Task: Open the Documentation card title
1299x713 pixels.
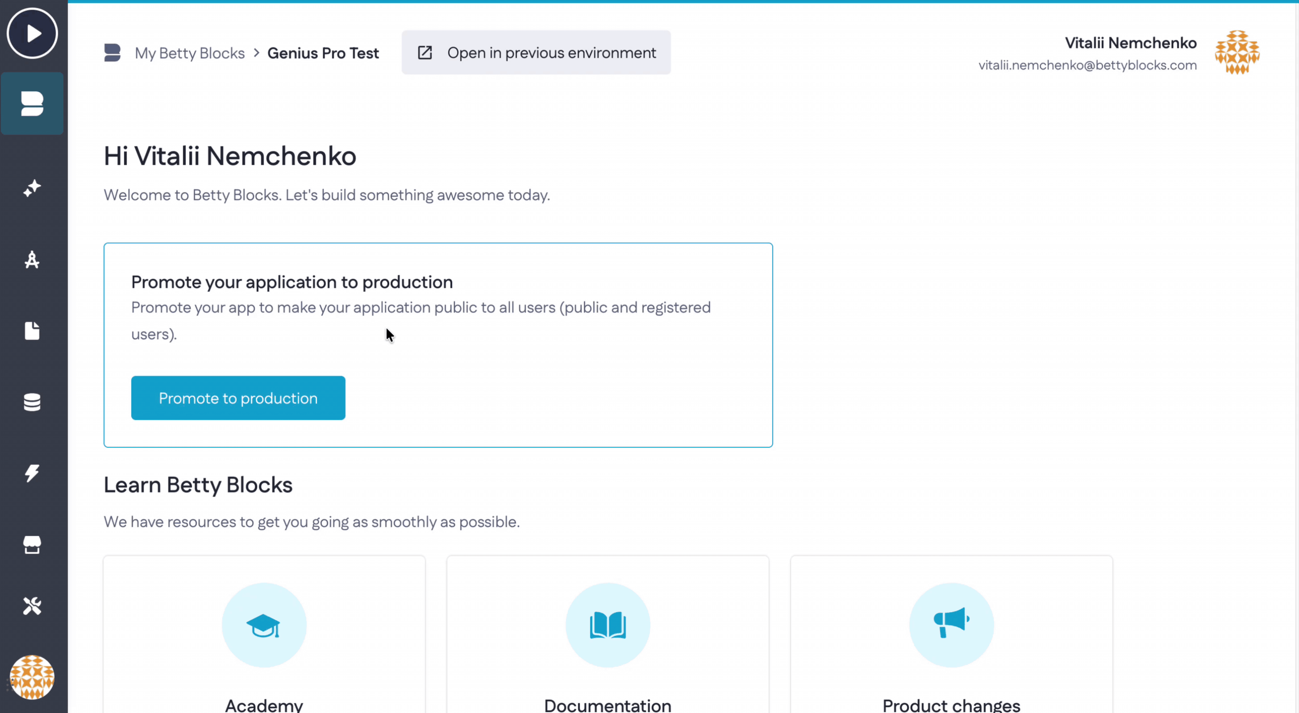Action: click(608, 705)
